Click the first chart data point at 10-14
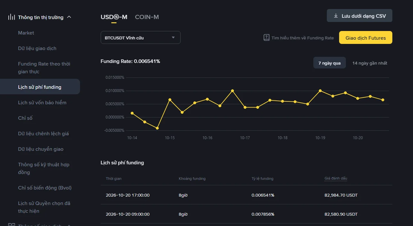 click(132, 113)
